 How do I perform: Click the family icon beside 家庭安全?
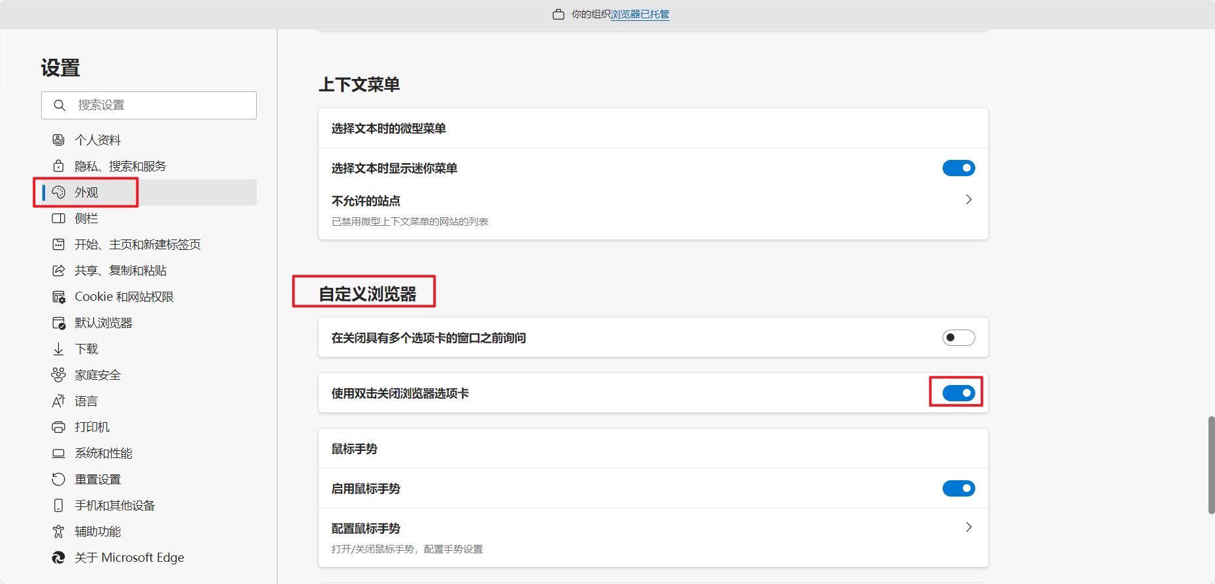[x=58, y=375]
